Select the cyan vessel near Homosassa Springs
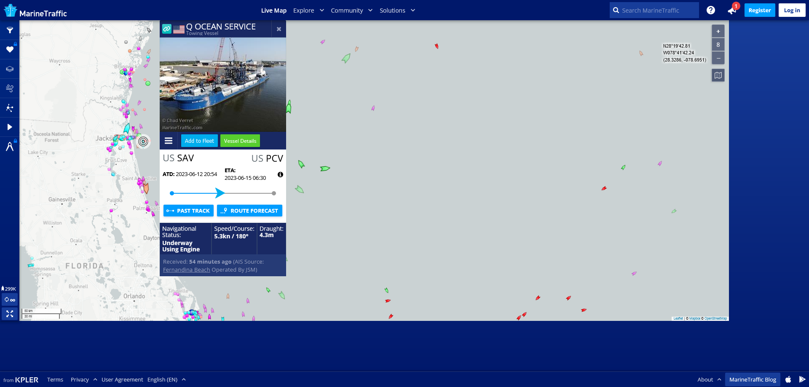This screenshot has height=387, width=809. [30, 265]
